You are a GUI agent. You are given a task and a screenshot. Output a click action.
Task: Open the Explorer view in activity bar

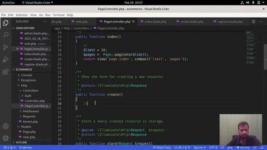[x=5, y=23]
